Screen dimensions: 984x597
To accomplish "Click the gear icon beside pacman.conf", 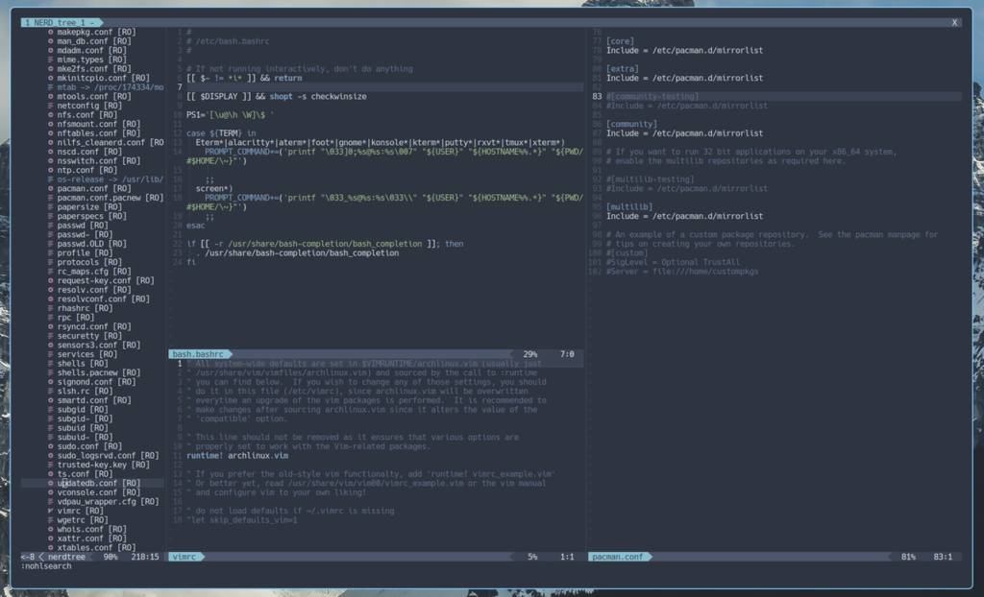I will coord(50,188).
